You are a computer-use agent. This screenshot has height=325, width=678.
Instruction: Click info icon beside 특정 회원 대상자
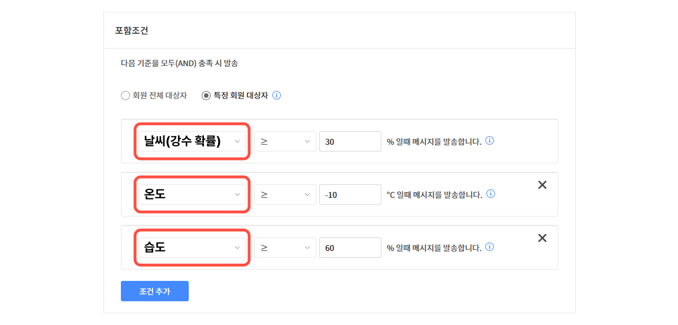tap(276, 96)
